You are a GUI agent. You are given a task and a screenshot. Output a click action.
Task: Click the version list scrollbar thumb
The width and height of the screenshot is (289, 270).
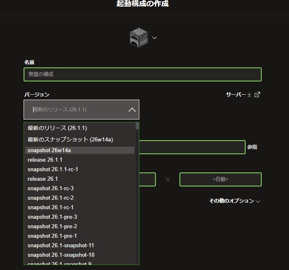point(137,126)
